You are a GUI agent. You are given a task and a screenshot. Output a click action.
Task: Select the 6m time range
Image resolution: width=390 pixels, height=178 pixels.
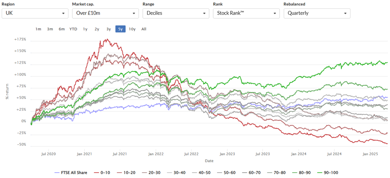[62, 29]
